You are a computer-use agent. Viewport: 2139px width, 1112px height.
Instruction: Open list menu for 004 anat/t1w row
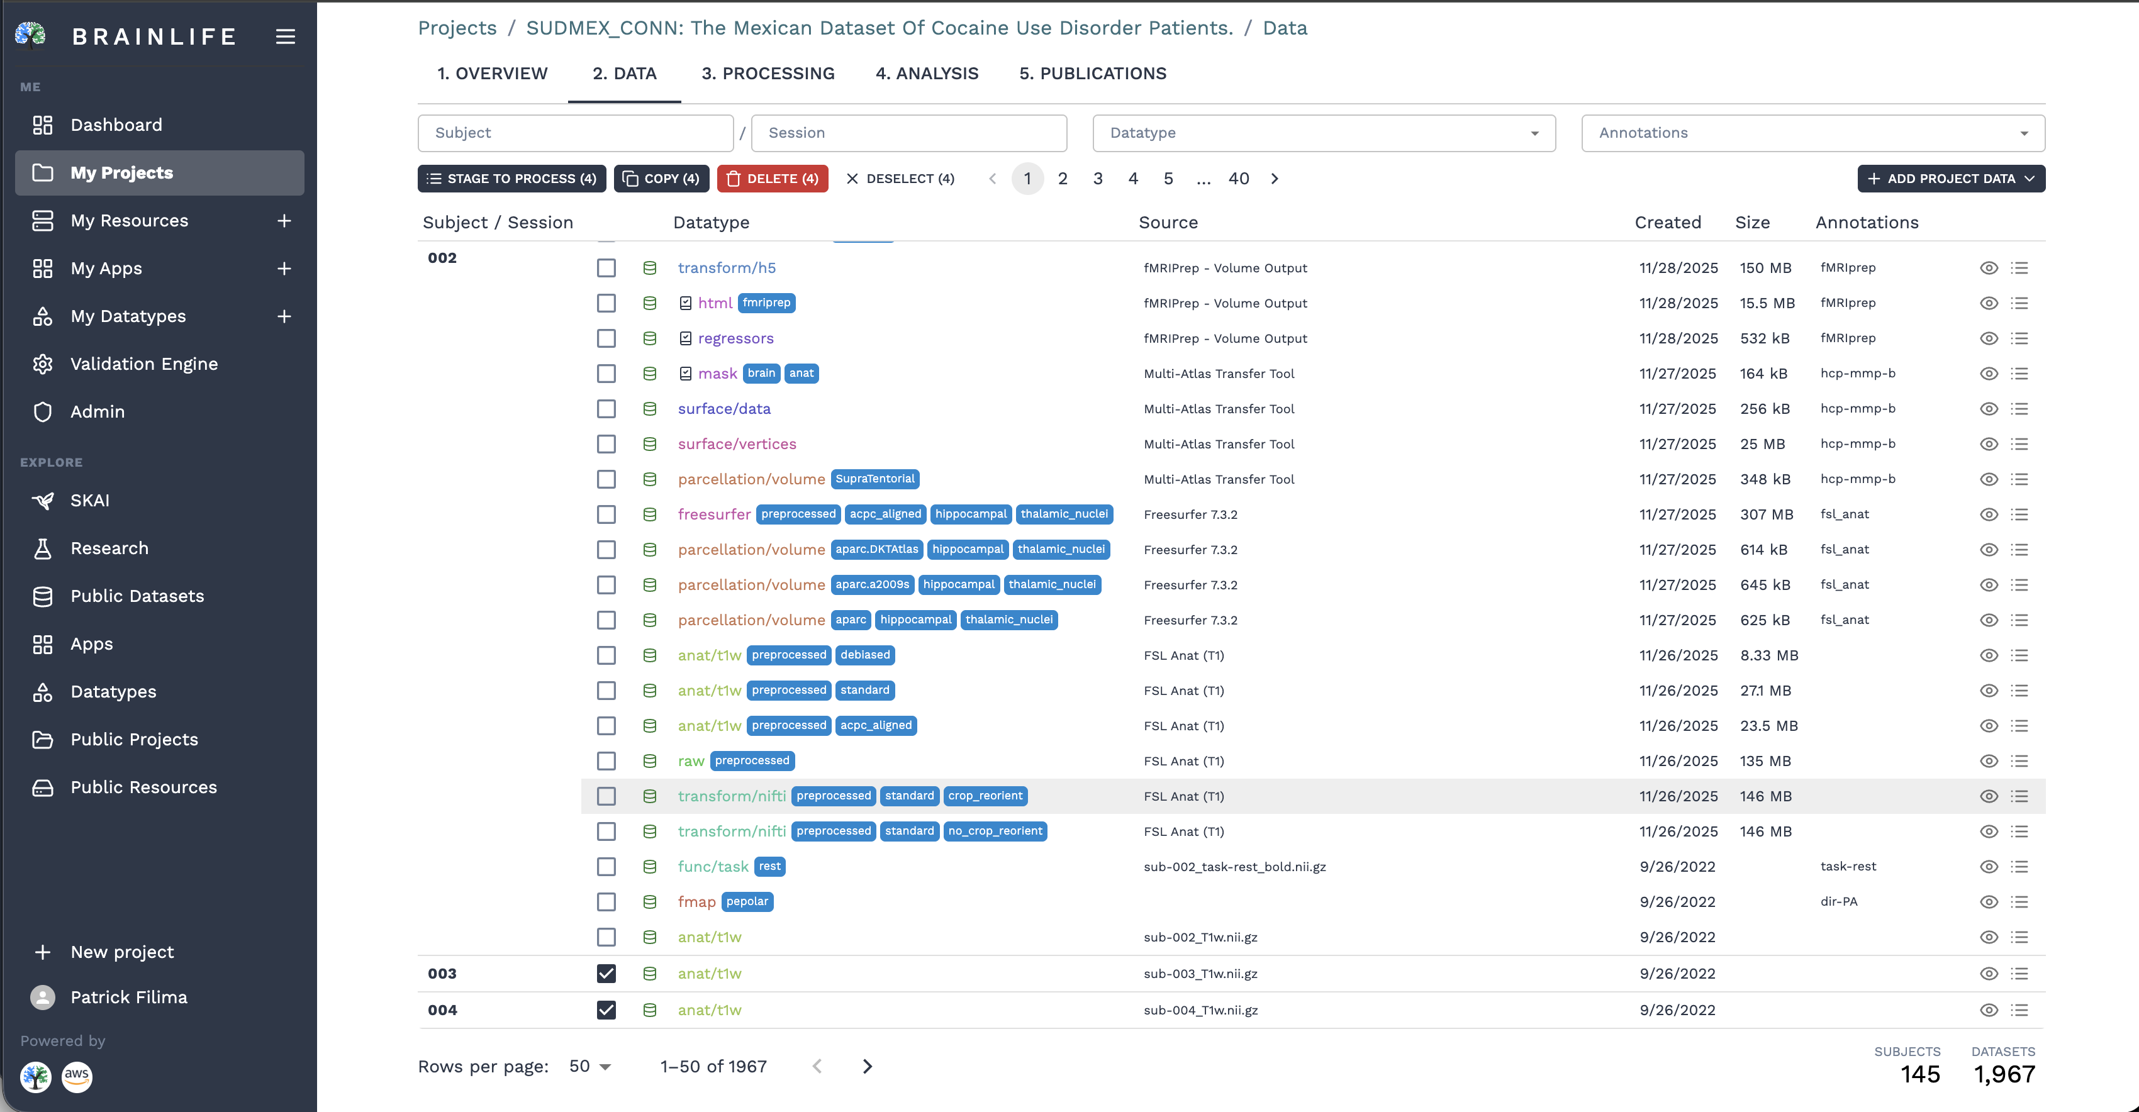pyautogui.click(x=2019, y=1010)
